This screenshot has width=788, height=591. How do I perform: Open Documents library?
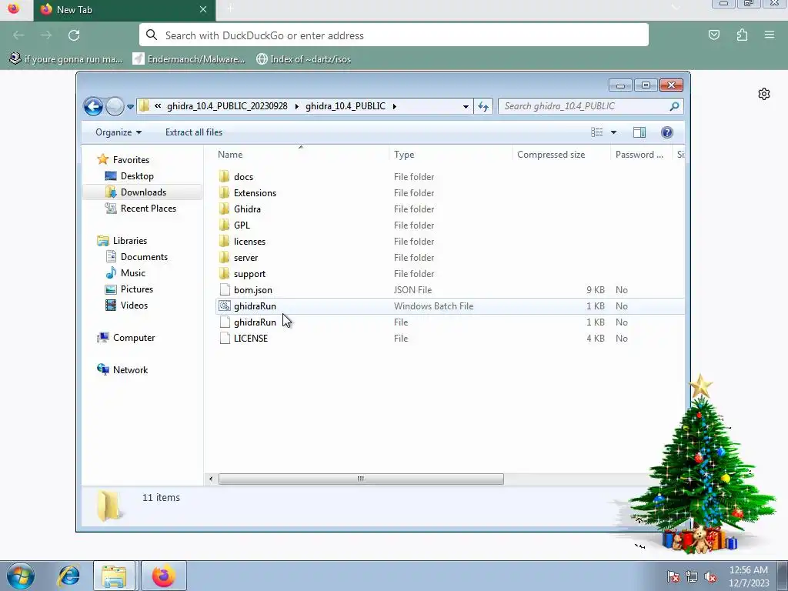(x=144, y=257)
